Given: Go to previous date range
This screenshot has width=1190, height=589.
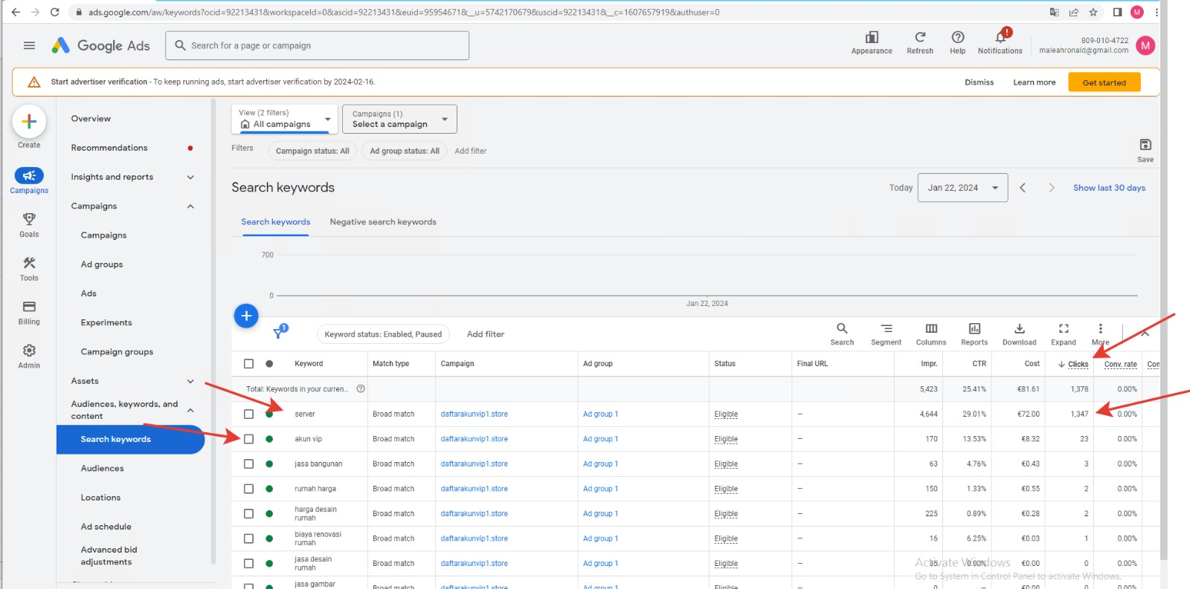Looking at the screenshot, I should (1023, 188).
